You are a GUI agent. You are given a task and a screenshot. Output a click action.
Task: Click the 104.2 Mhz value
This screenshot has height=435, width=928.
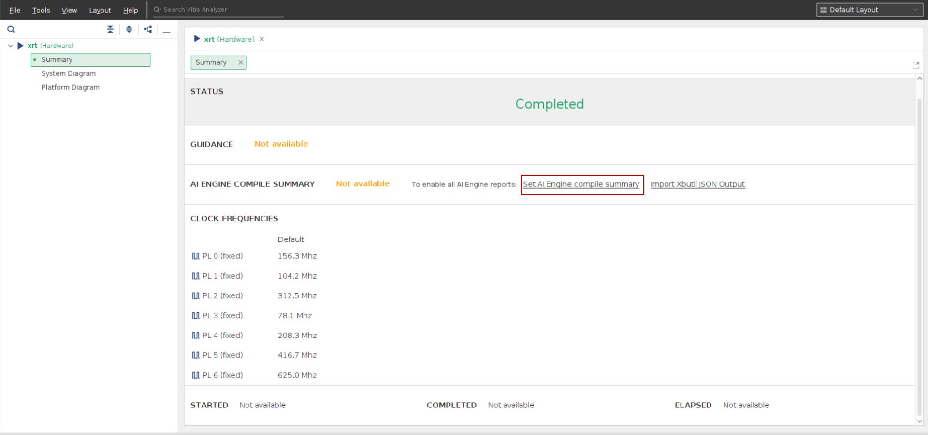coord(297,276)
